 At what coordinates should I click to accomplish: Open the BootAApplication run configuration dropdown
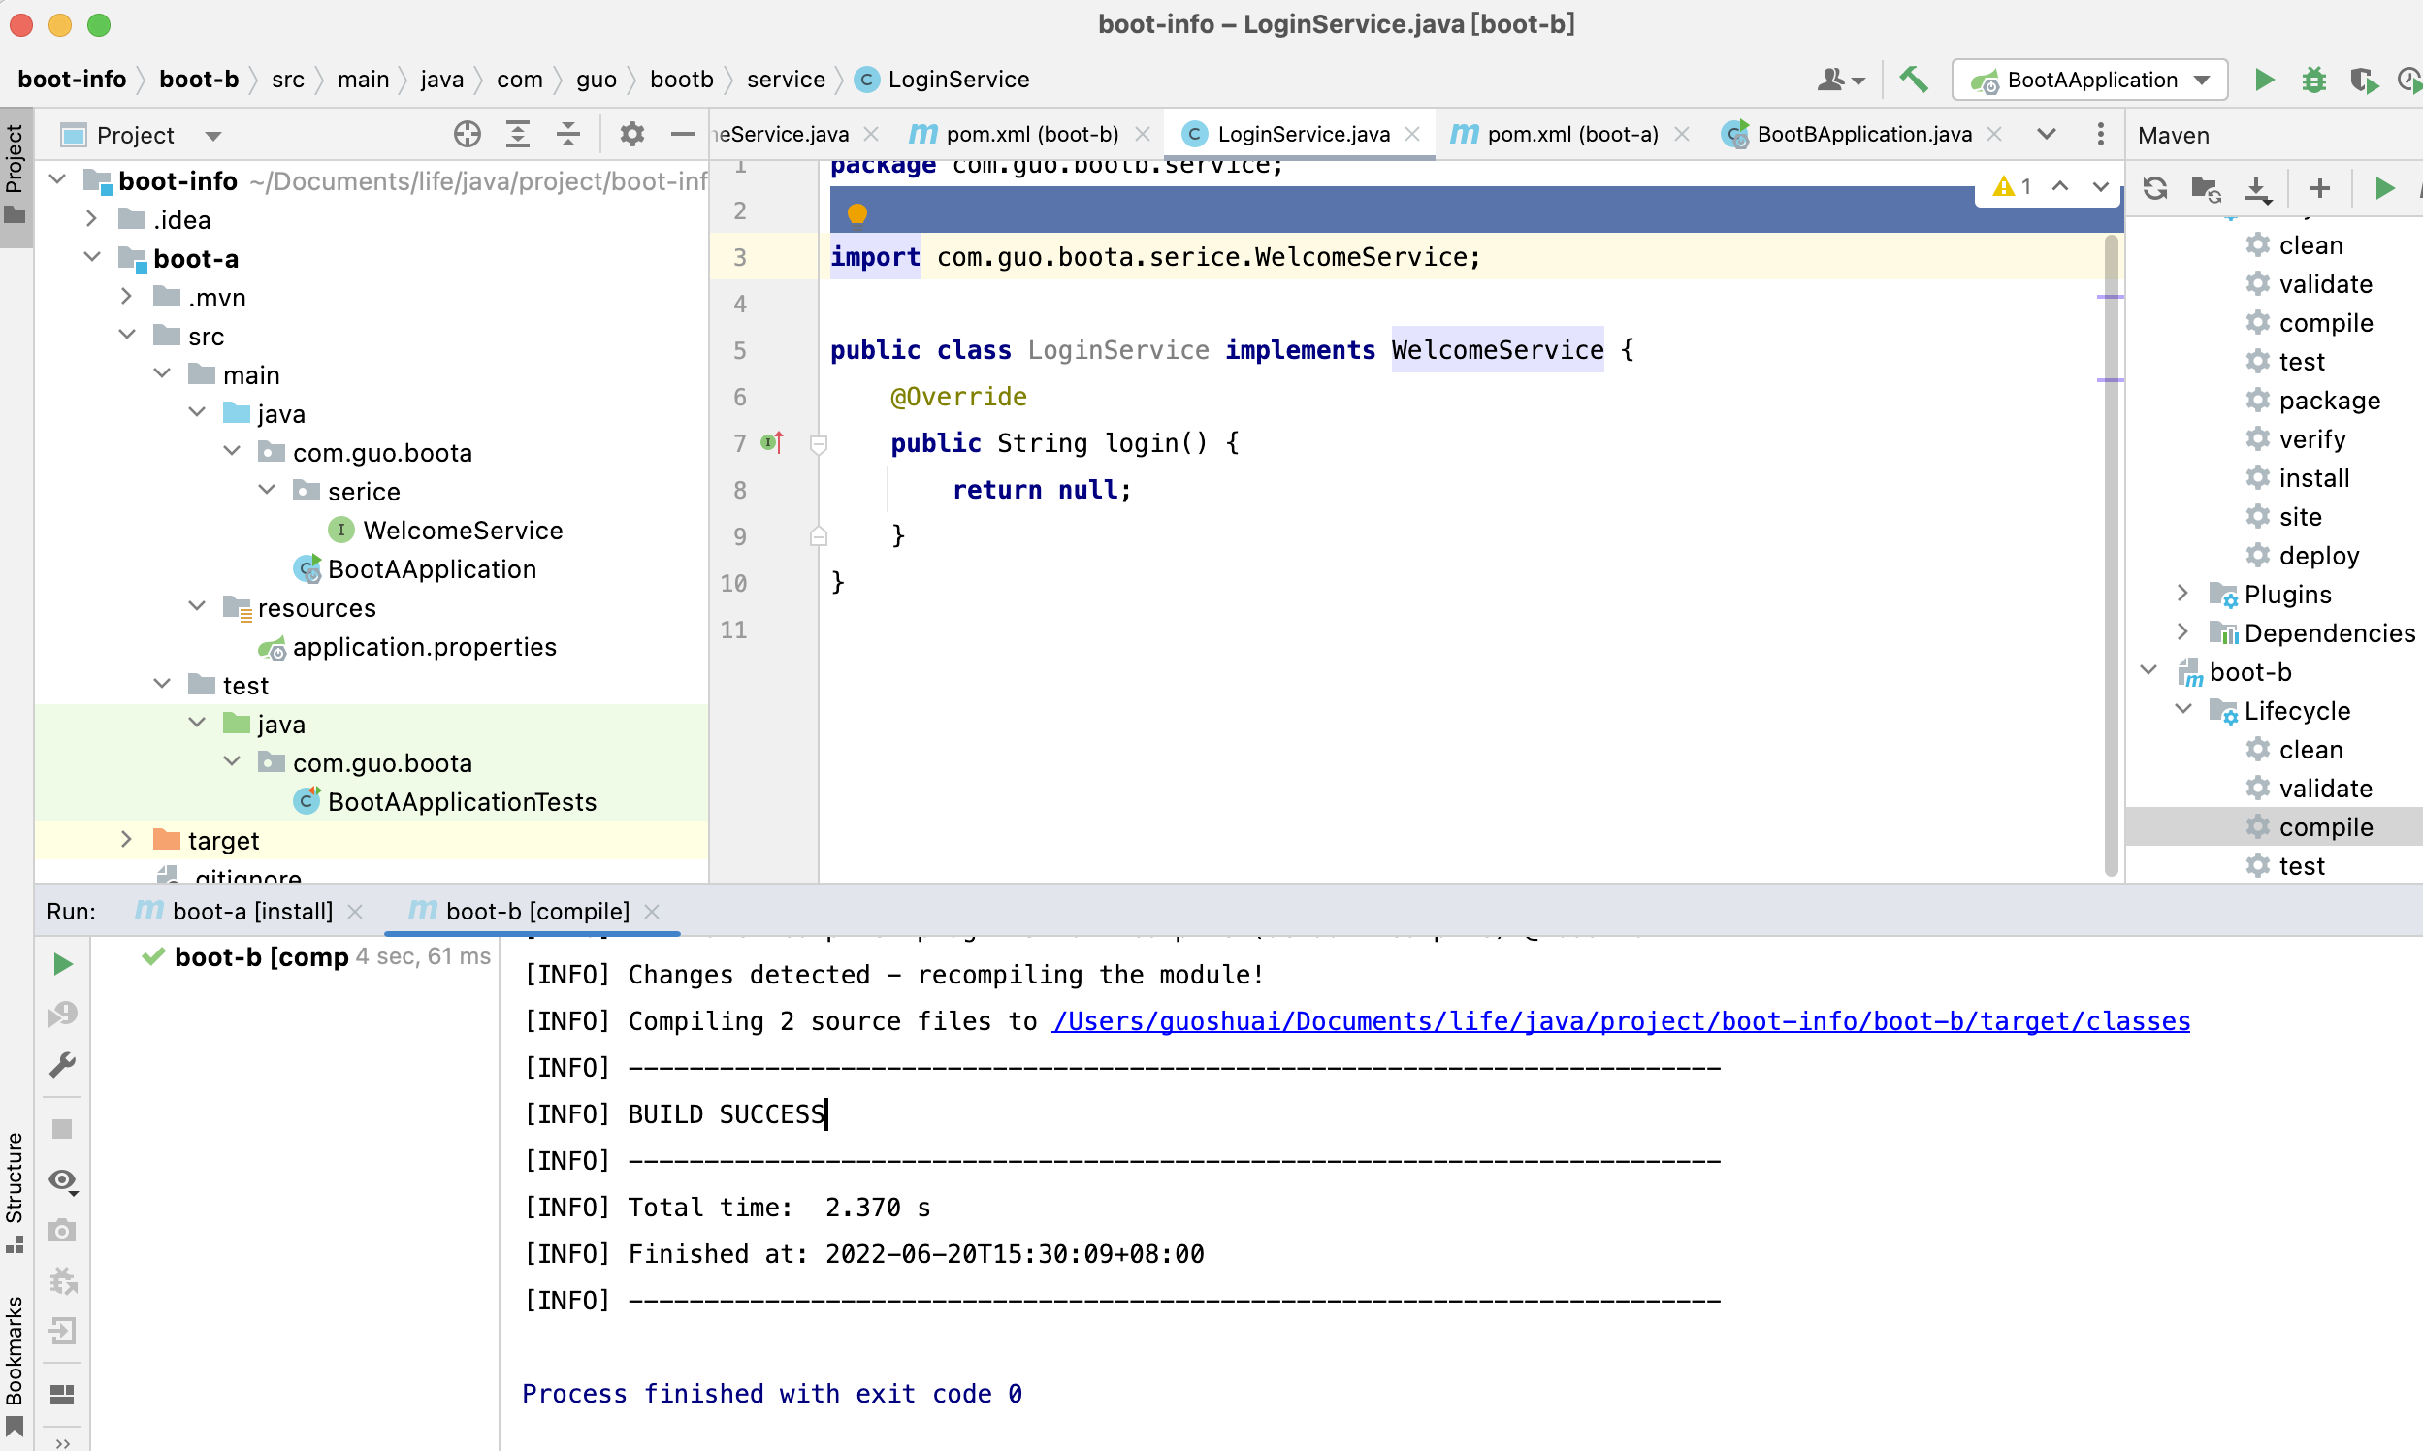tap(2089, 80)
